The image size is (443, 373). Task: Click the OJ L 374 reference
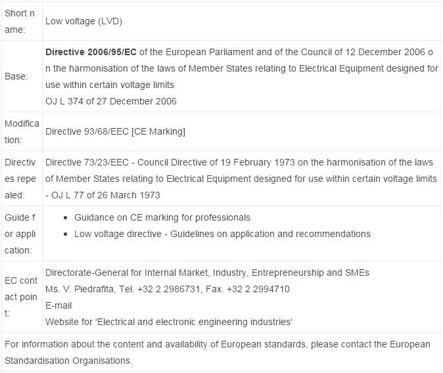110,101
